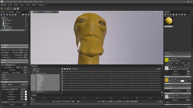The image size is (193, 108).
Task: Open the white Exposure color swatch
Action: (26, 92)
